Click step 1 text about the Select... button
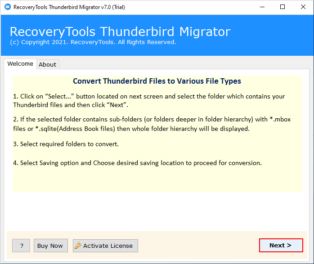 pos(149,100)
